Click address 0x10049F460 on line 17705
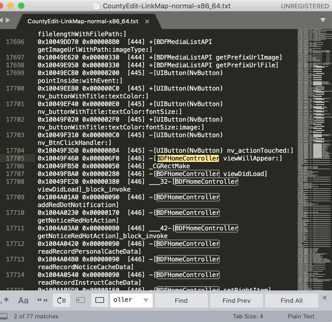Viewport: 332px width, 322px height. [x=58, y=158]
